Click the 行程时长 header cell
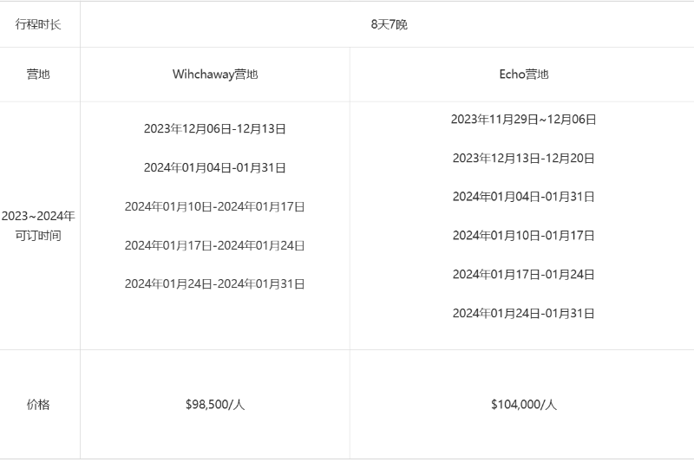Image resolution: width=694 pixels, height=462 pixels. pyautogui.click(x=38, y=24)
